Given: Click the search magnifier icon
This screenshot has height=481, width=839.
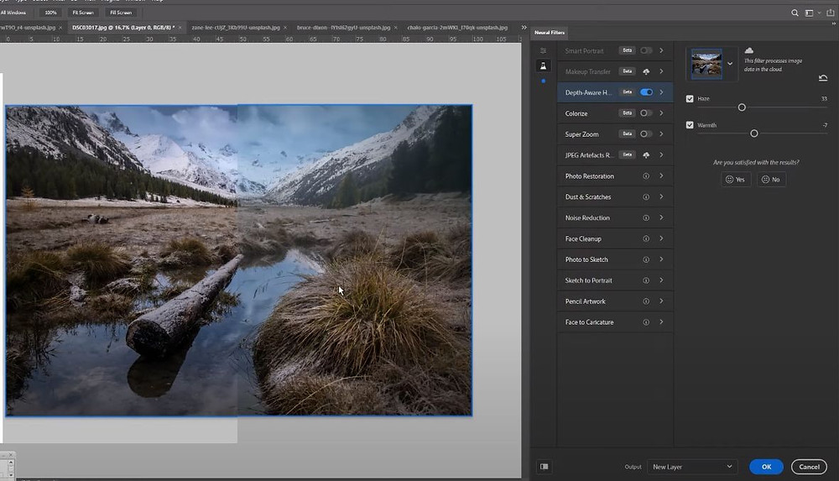Looking at the screenshot, I should [x=795, y=13].
